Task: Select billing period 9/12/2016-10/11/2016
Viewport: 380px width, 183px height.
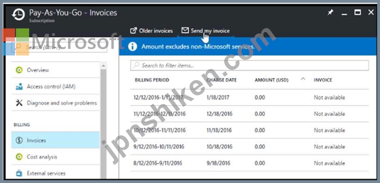Action: 159,146
